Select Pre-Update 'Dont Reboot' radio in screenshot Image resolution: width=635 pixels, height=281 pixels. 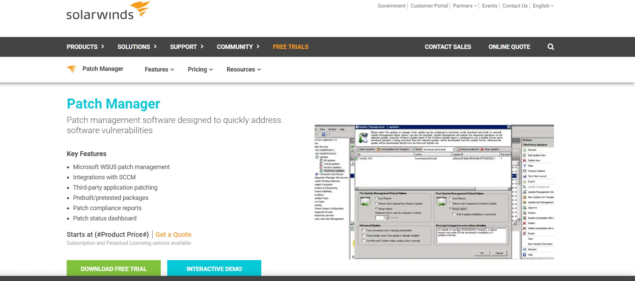click(x=376, y=199)
